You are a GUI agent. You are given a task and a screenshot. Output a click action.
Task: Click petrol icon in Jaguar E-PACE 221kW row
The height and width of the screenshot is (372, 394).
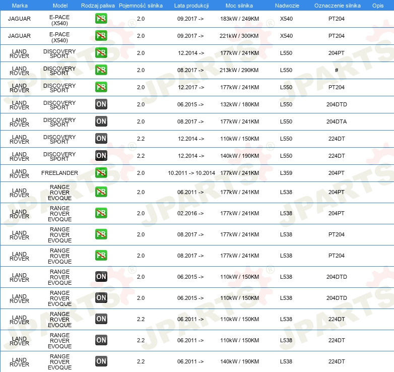coord(101,36)
